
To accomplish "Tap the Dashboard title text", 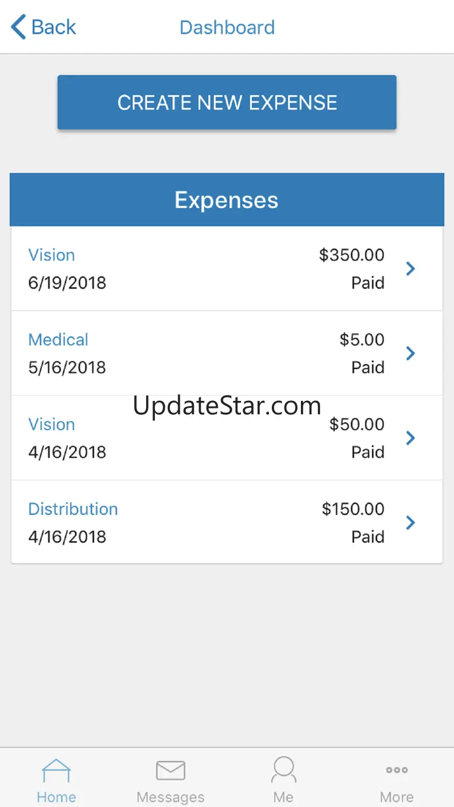I will pyautogui.click(x=227, y=27).
